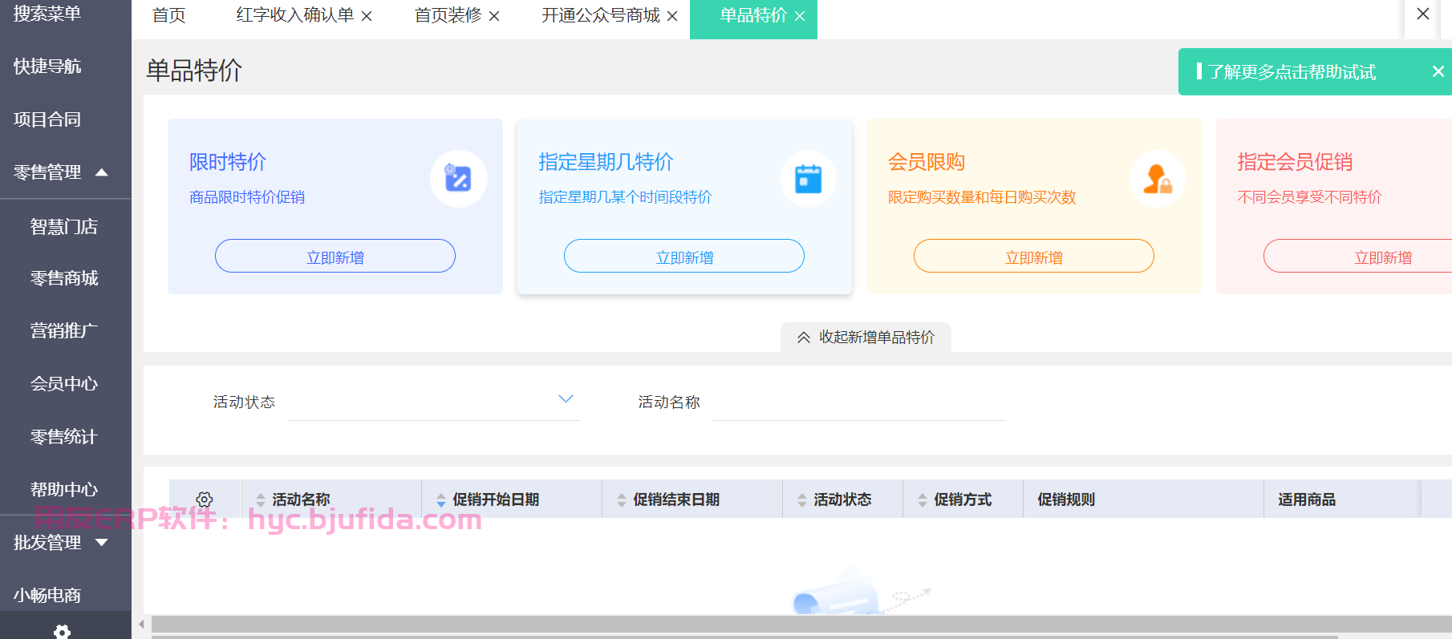The image size is (1452, 639).
Task: Close the 红字收入确认单 tab
Action: (367, 16)
